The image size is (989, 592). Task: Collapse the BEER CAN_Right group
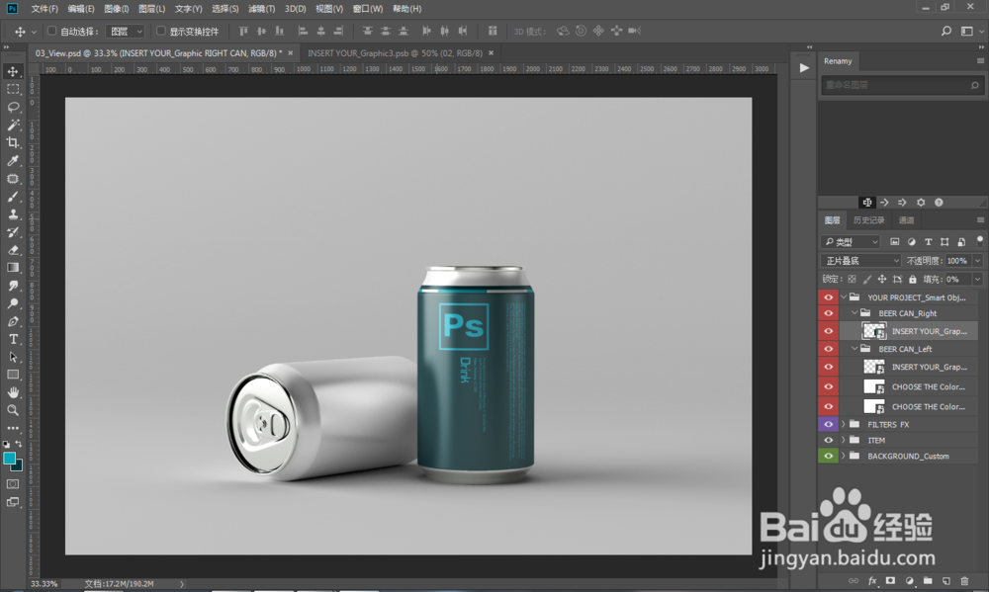coord(854,313)
